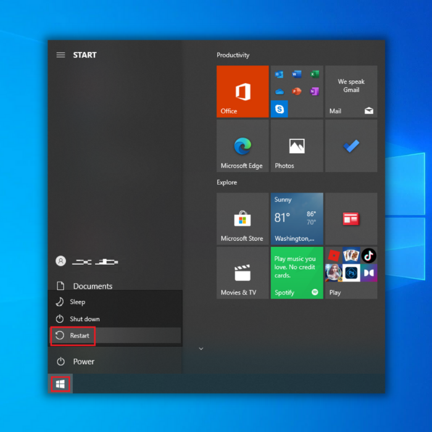Open the Spotify tile
432x432 pixels.
click(x=297, y=273)
